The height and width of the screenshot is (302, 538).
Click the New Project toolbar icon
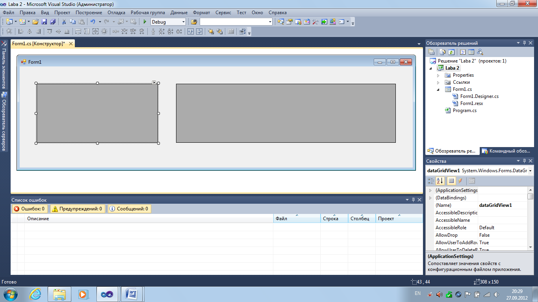9,22
